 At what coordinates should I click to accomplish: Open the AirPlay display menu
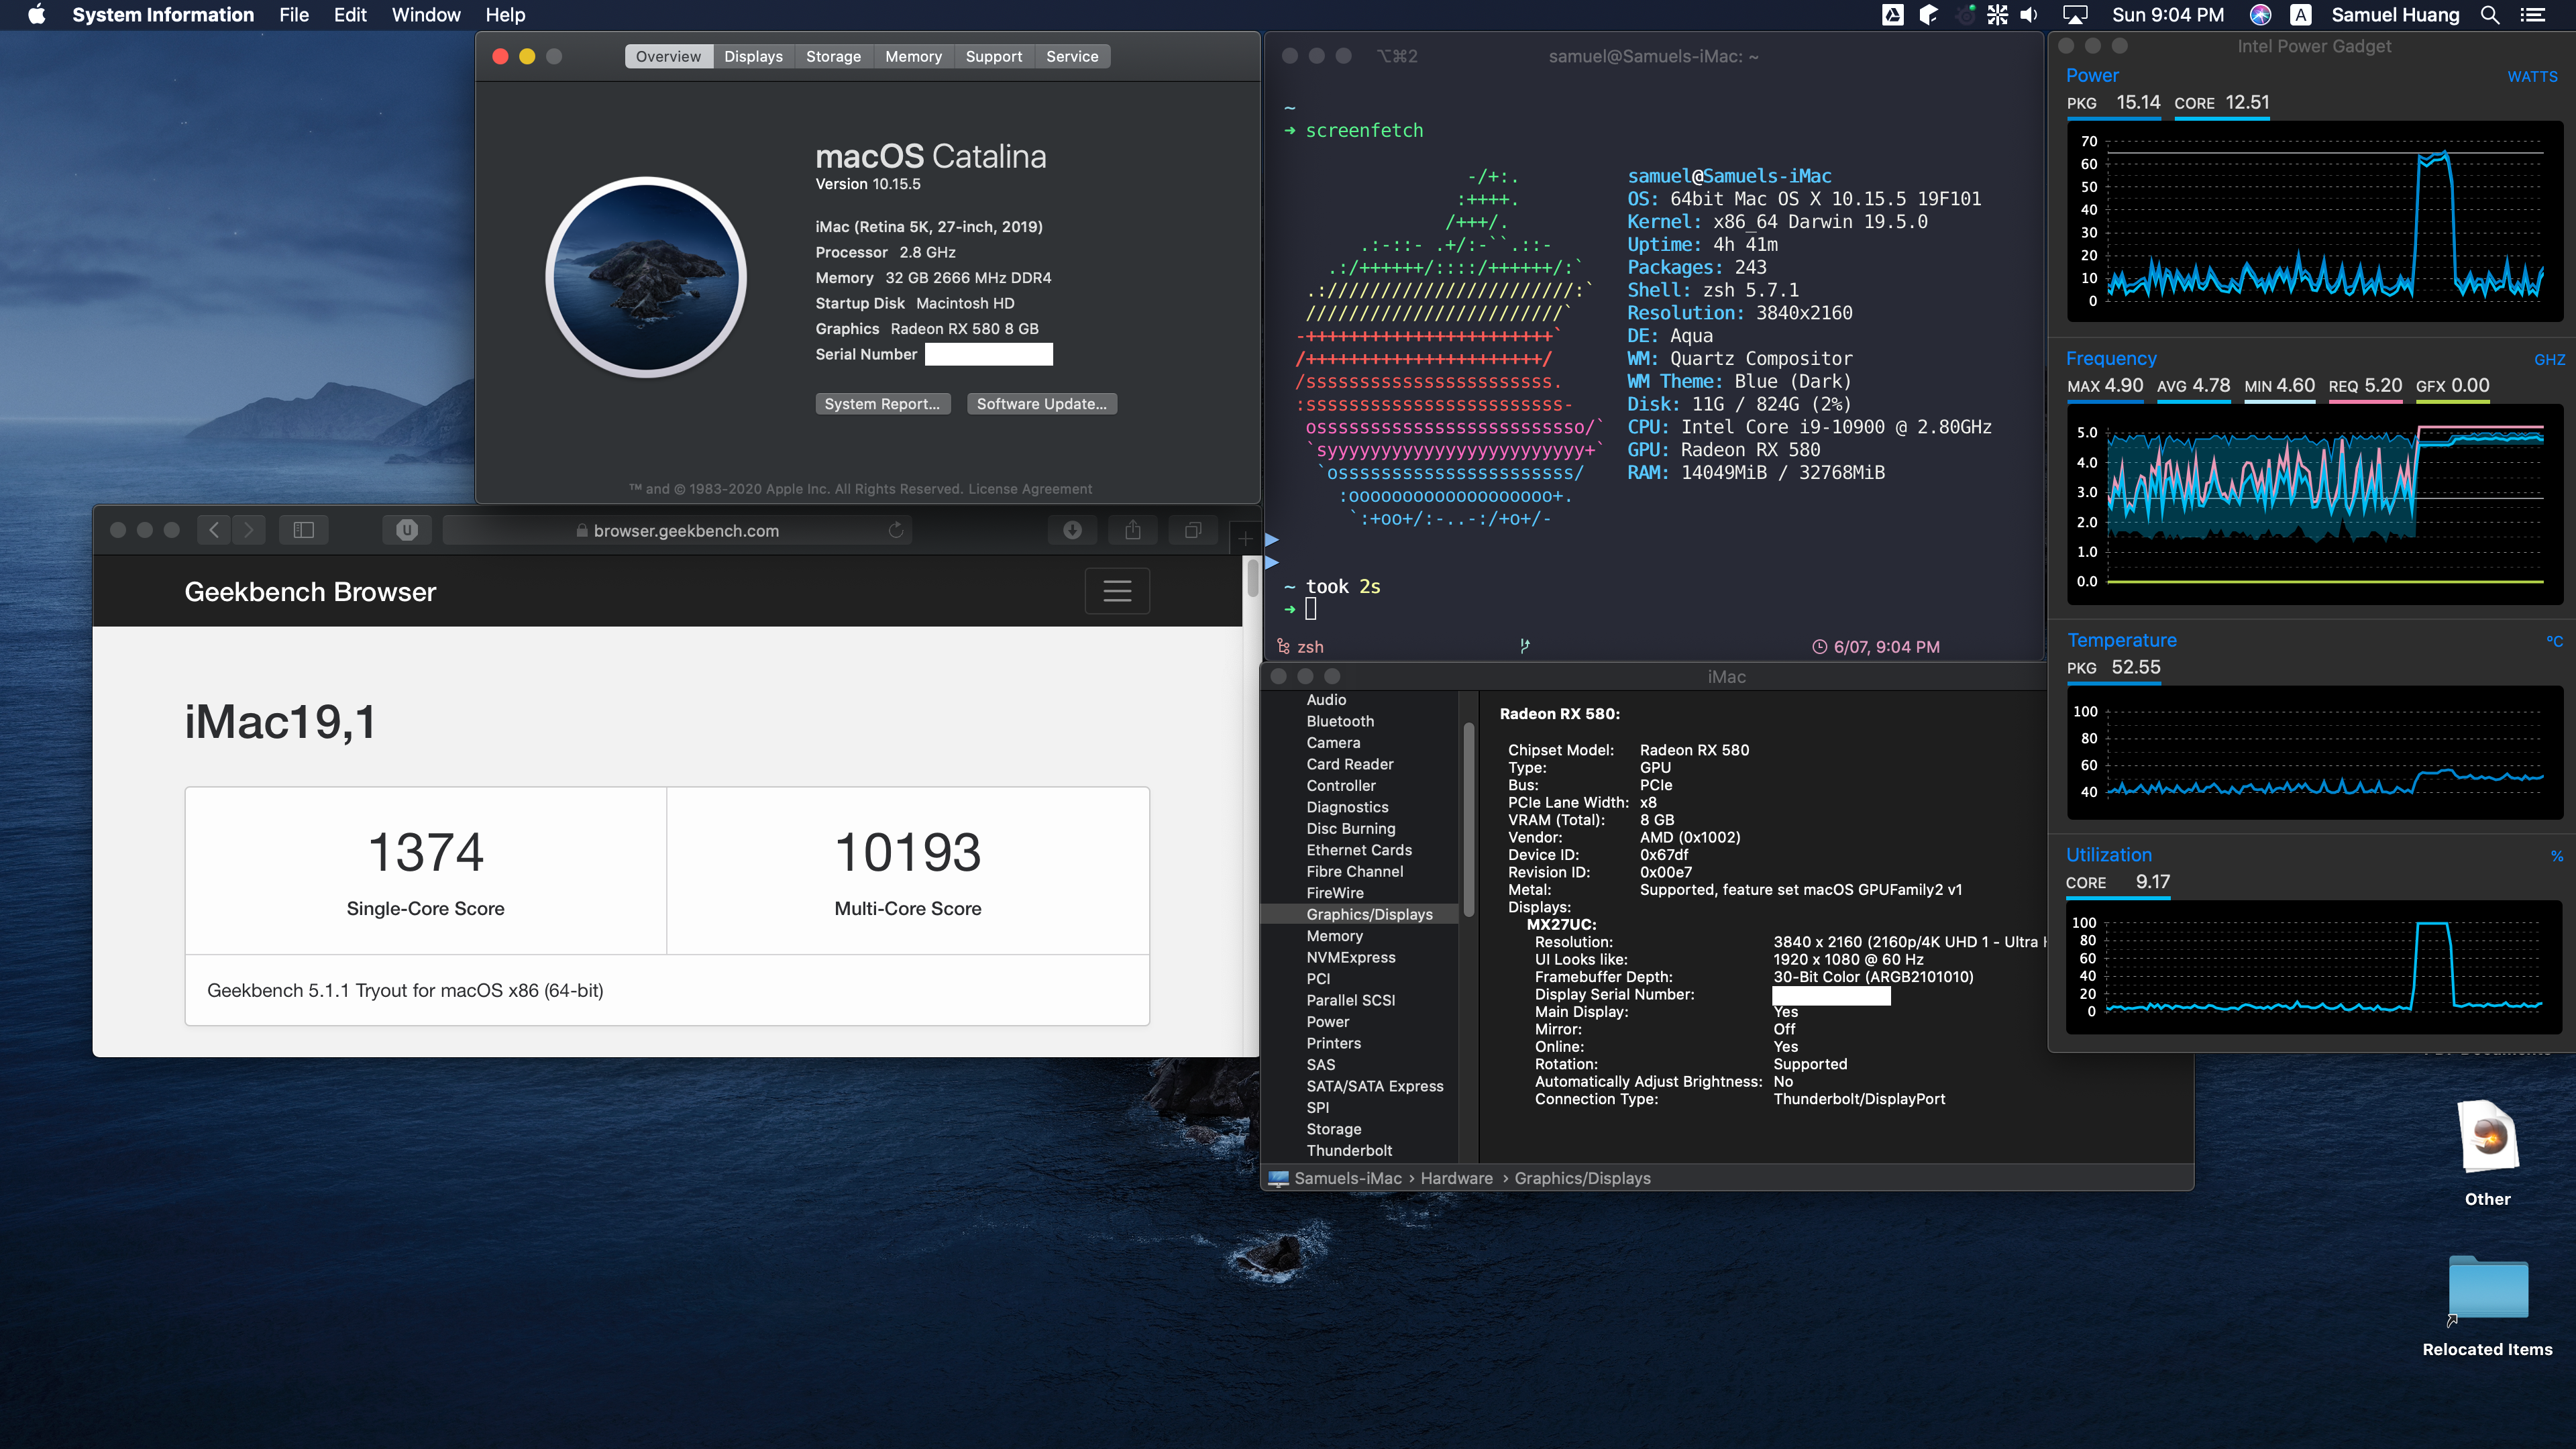tap(2076, 15)
